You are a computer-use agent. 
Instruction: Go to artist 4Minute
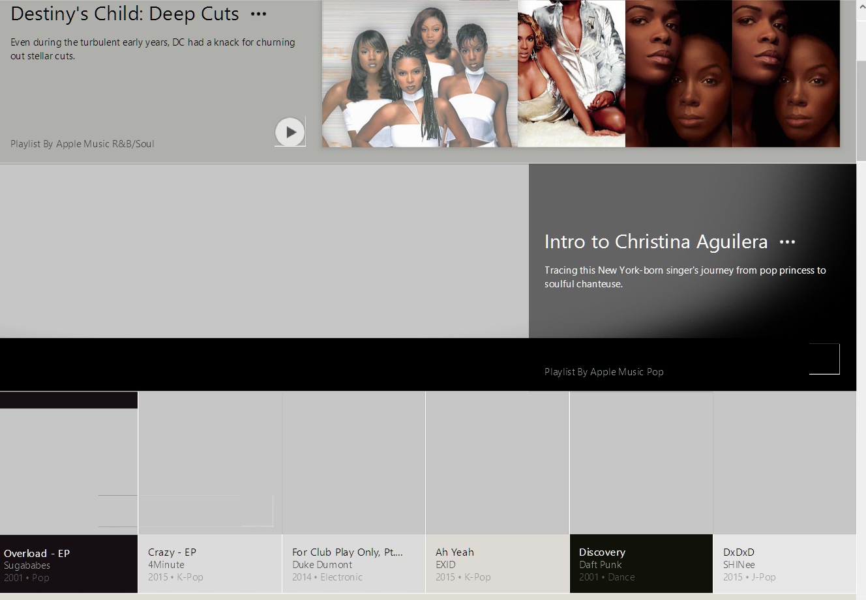166,565
